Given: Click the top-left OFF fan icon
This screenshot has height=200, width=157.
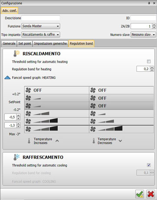Looking at the screenshot, I should 28,90.
